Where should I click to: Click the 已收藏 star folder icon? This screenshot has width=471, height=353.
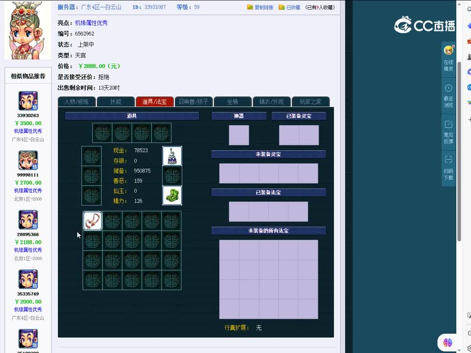(x=282, y=7)
